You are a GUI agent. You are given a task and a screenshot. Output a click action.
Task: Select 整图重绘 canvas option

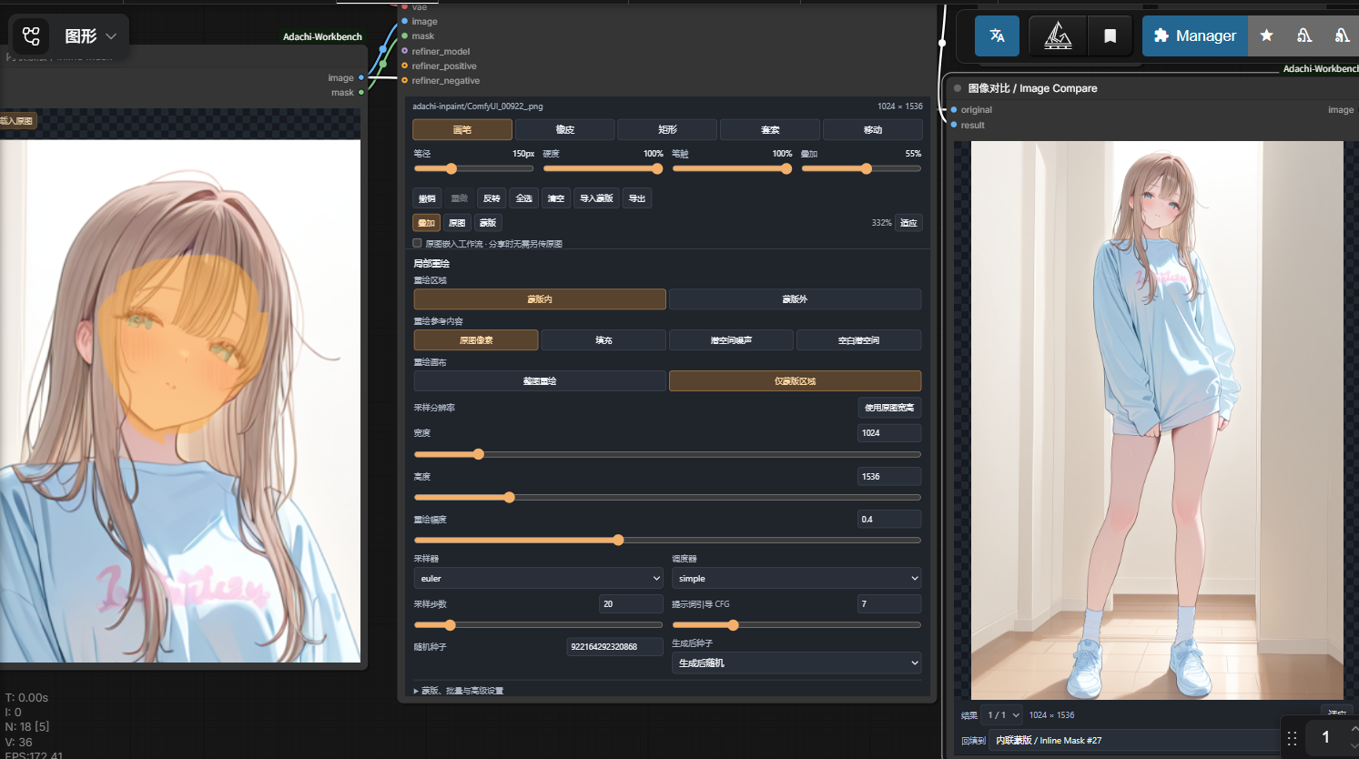click(x=540, y=381)
